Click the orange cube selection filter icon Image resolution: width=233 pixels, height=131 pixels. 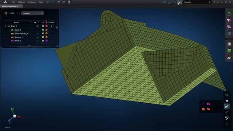coord(204,109)
